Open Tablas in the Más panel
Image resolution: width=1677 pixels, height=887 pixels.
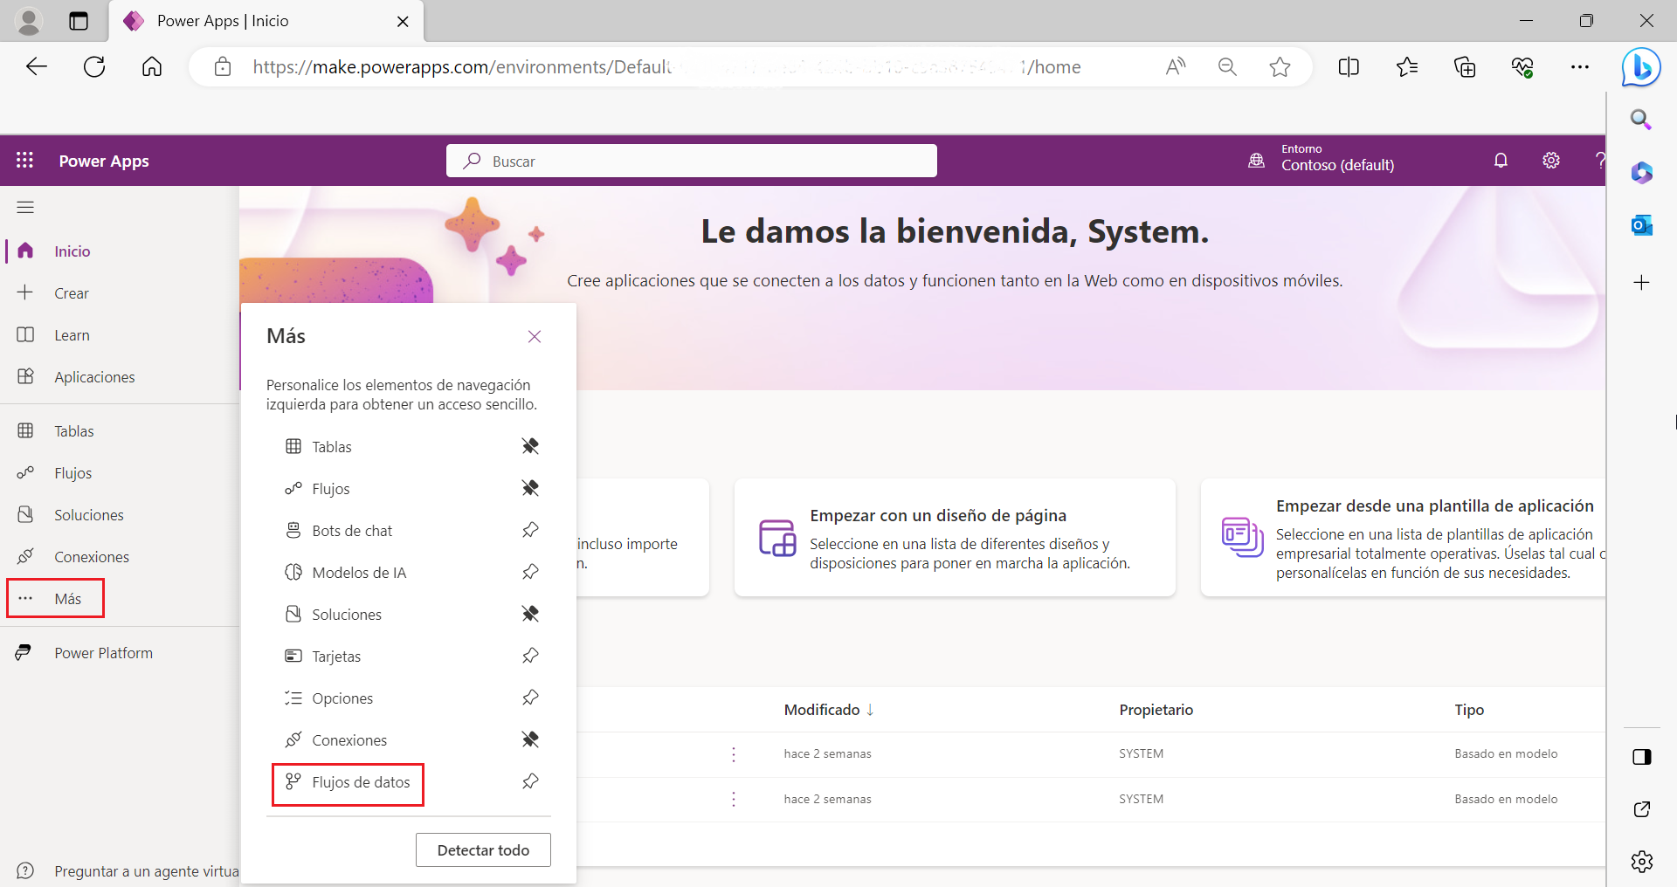pyautogui.click(x=332, y=446)
